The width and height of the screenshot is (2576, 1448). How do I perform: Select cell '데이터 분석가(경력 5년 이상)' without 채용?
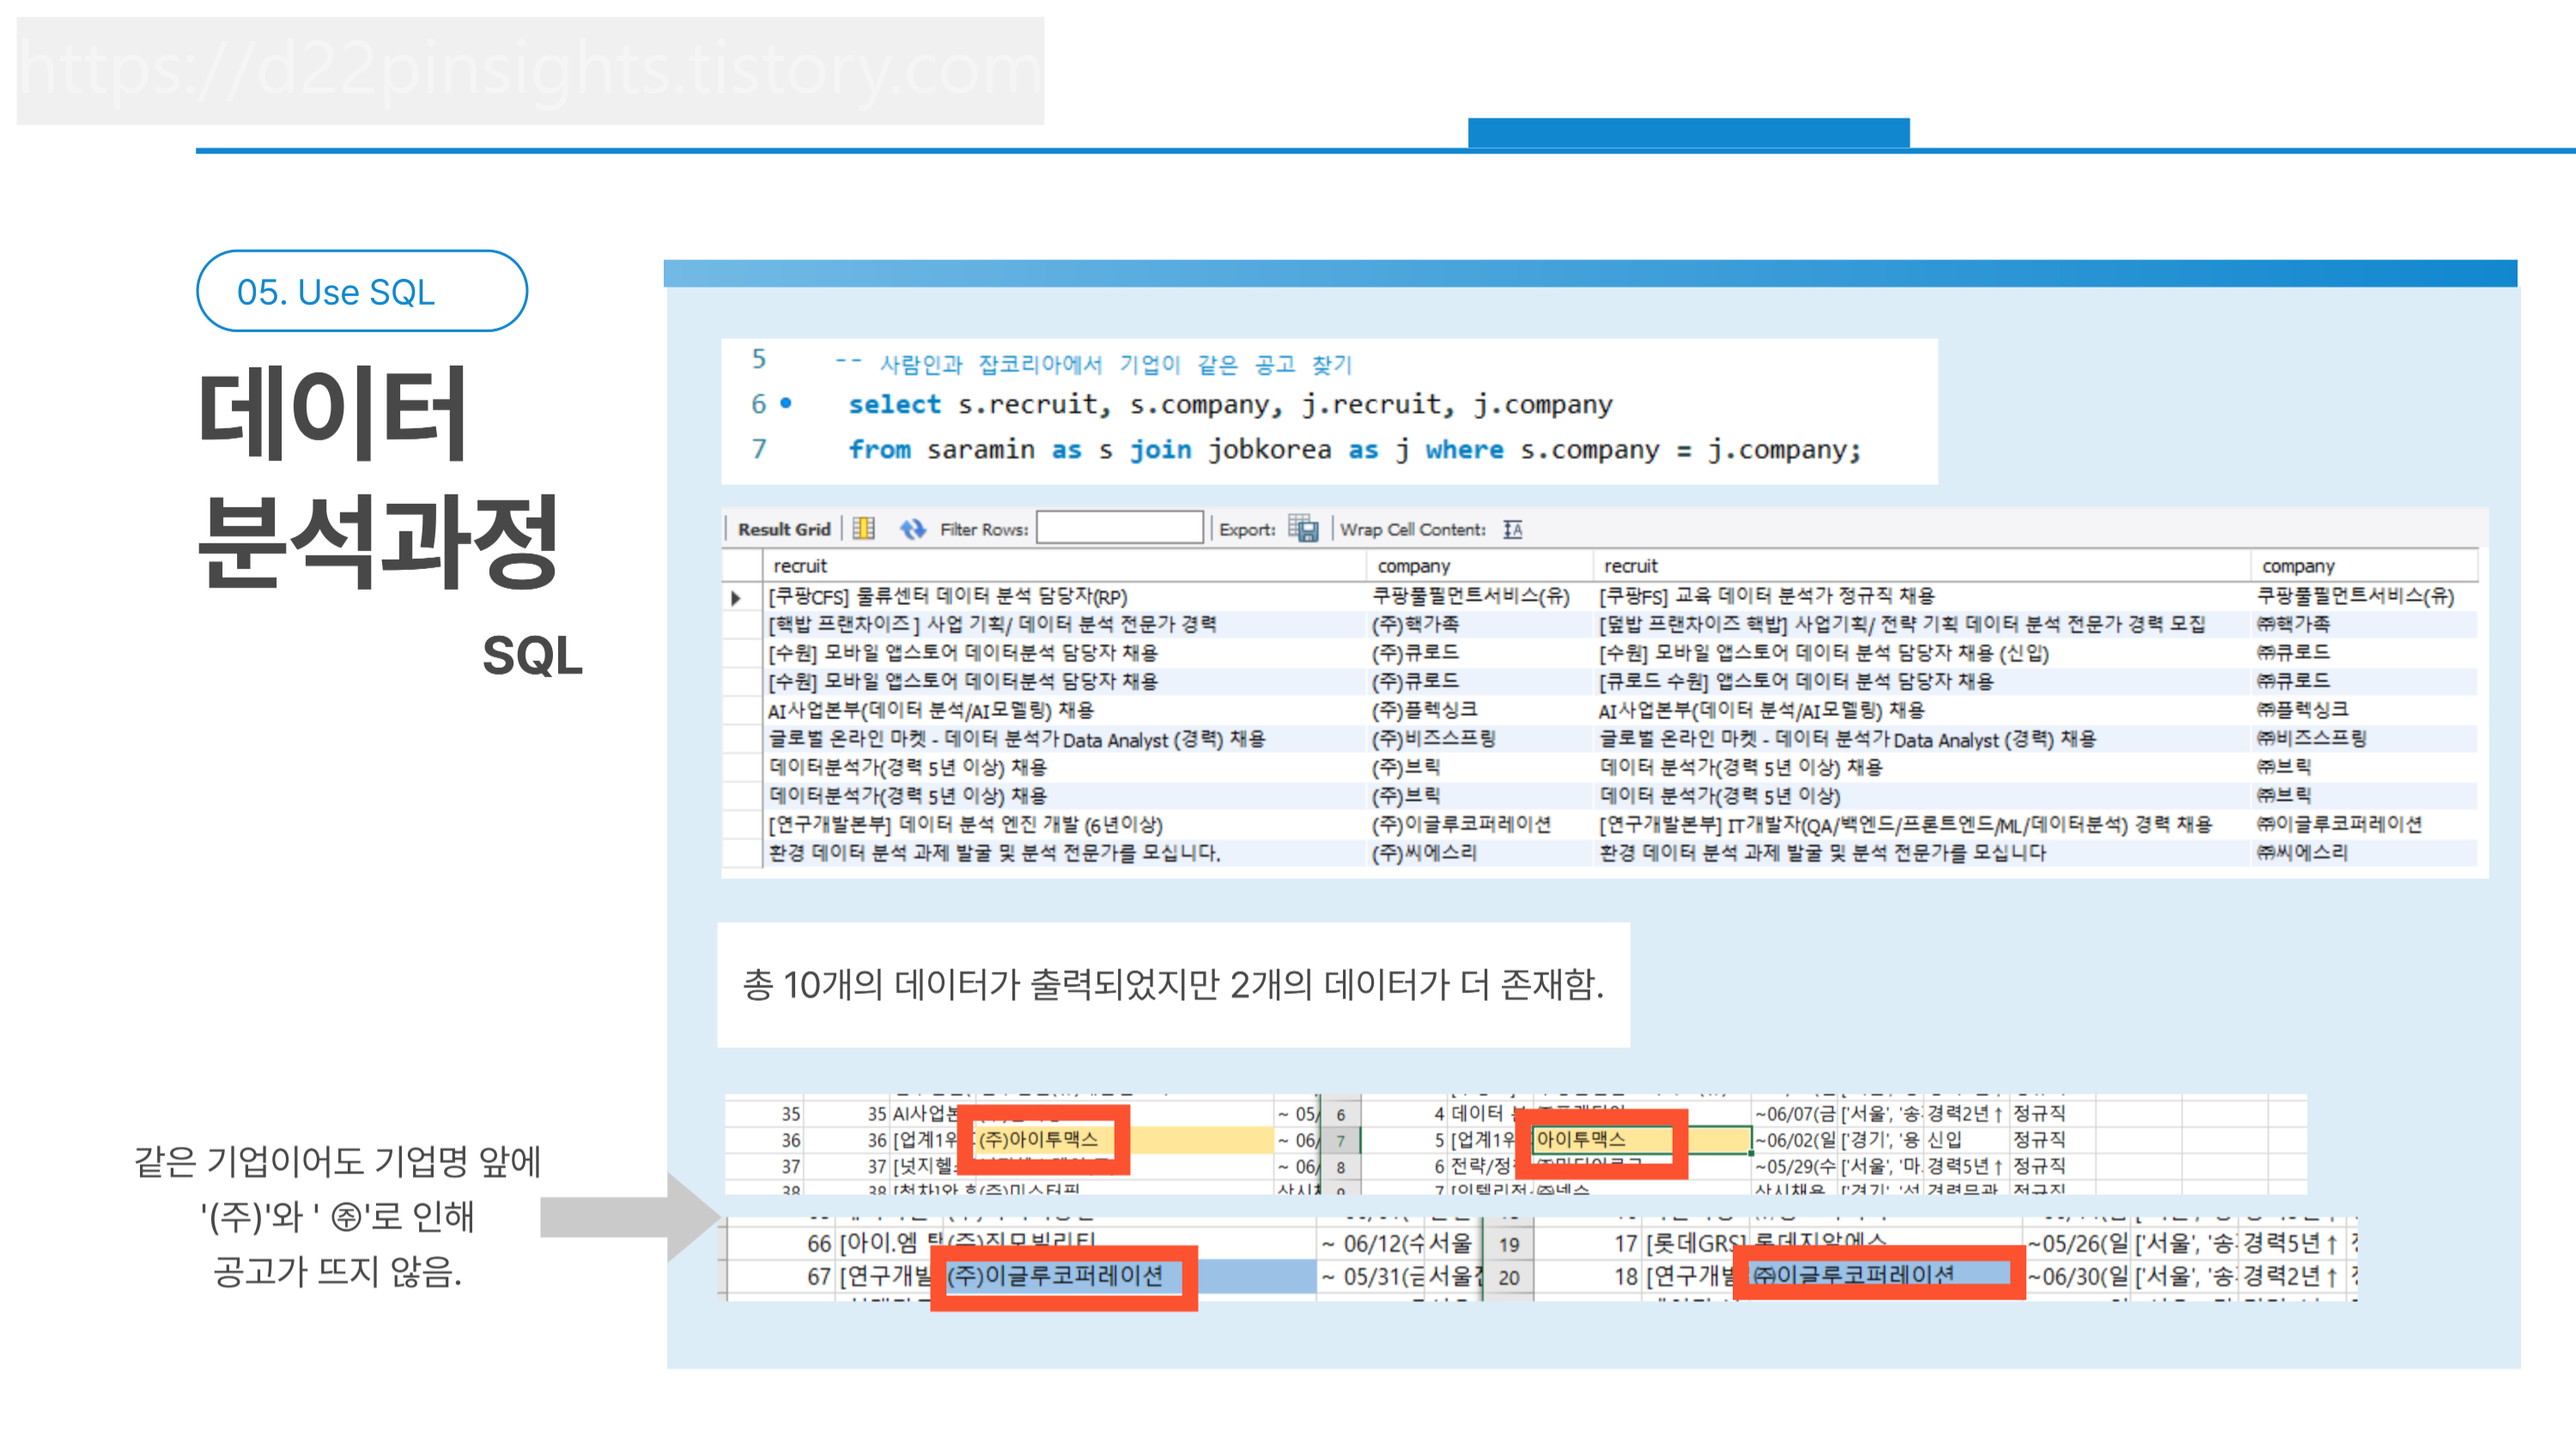coord(1719,797)
